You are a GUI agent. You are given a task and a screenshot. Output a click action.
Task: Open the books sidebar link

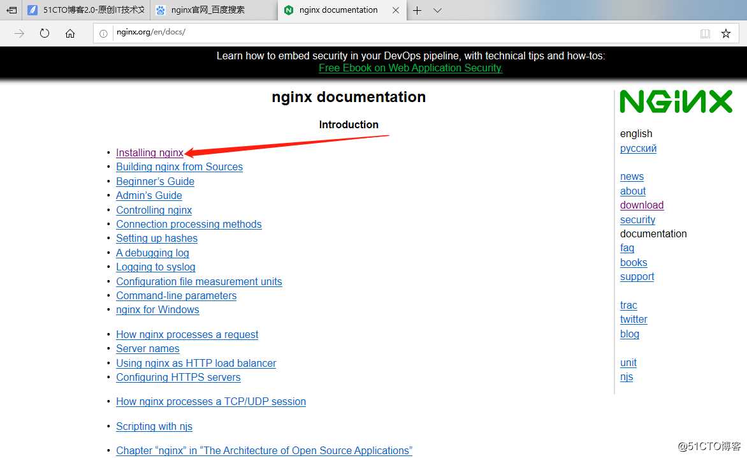pyautogui.click(x=634, y=263)
